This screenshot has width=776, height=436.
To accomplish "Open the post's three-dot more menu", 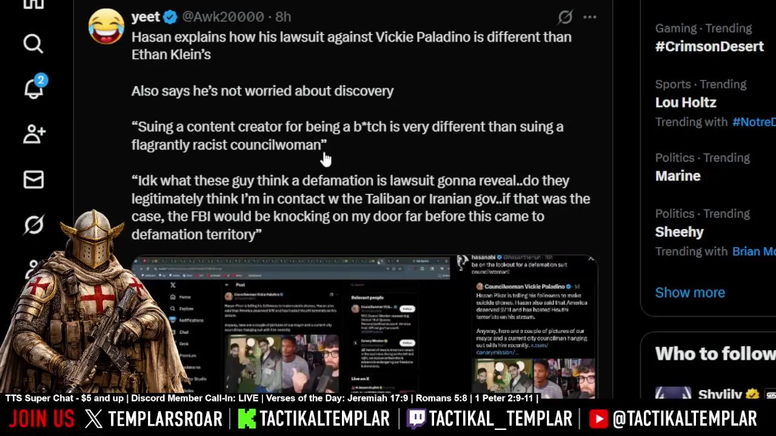I will point(590,17).
